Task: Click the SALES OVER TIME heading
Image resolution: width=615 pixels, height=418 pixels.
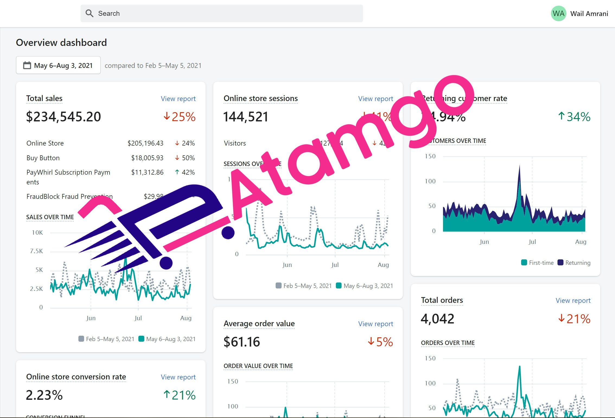Action: pyautogui.click(x=50, y=217)
